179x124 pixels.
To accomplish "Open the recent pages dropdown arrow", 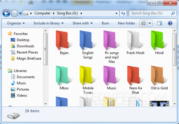I will click(x=20, y=13).
